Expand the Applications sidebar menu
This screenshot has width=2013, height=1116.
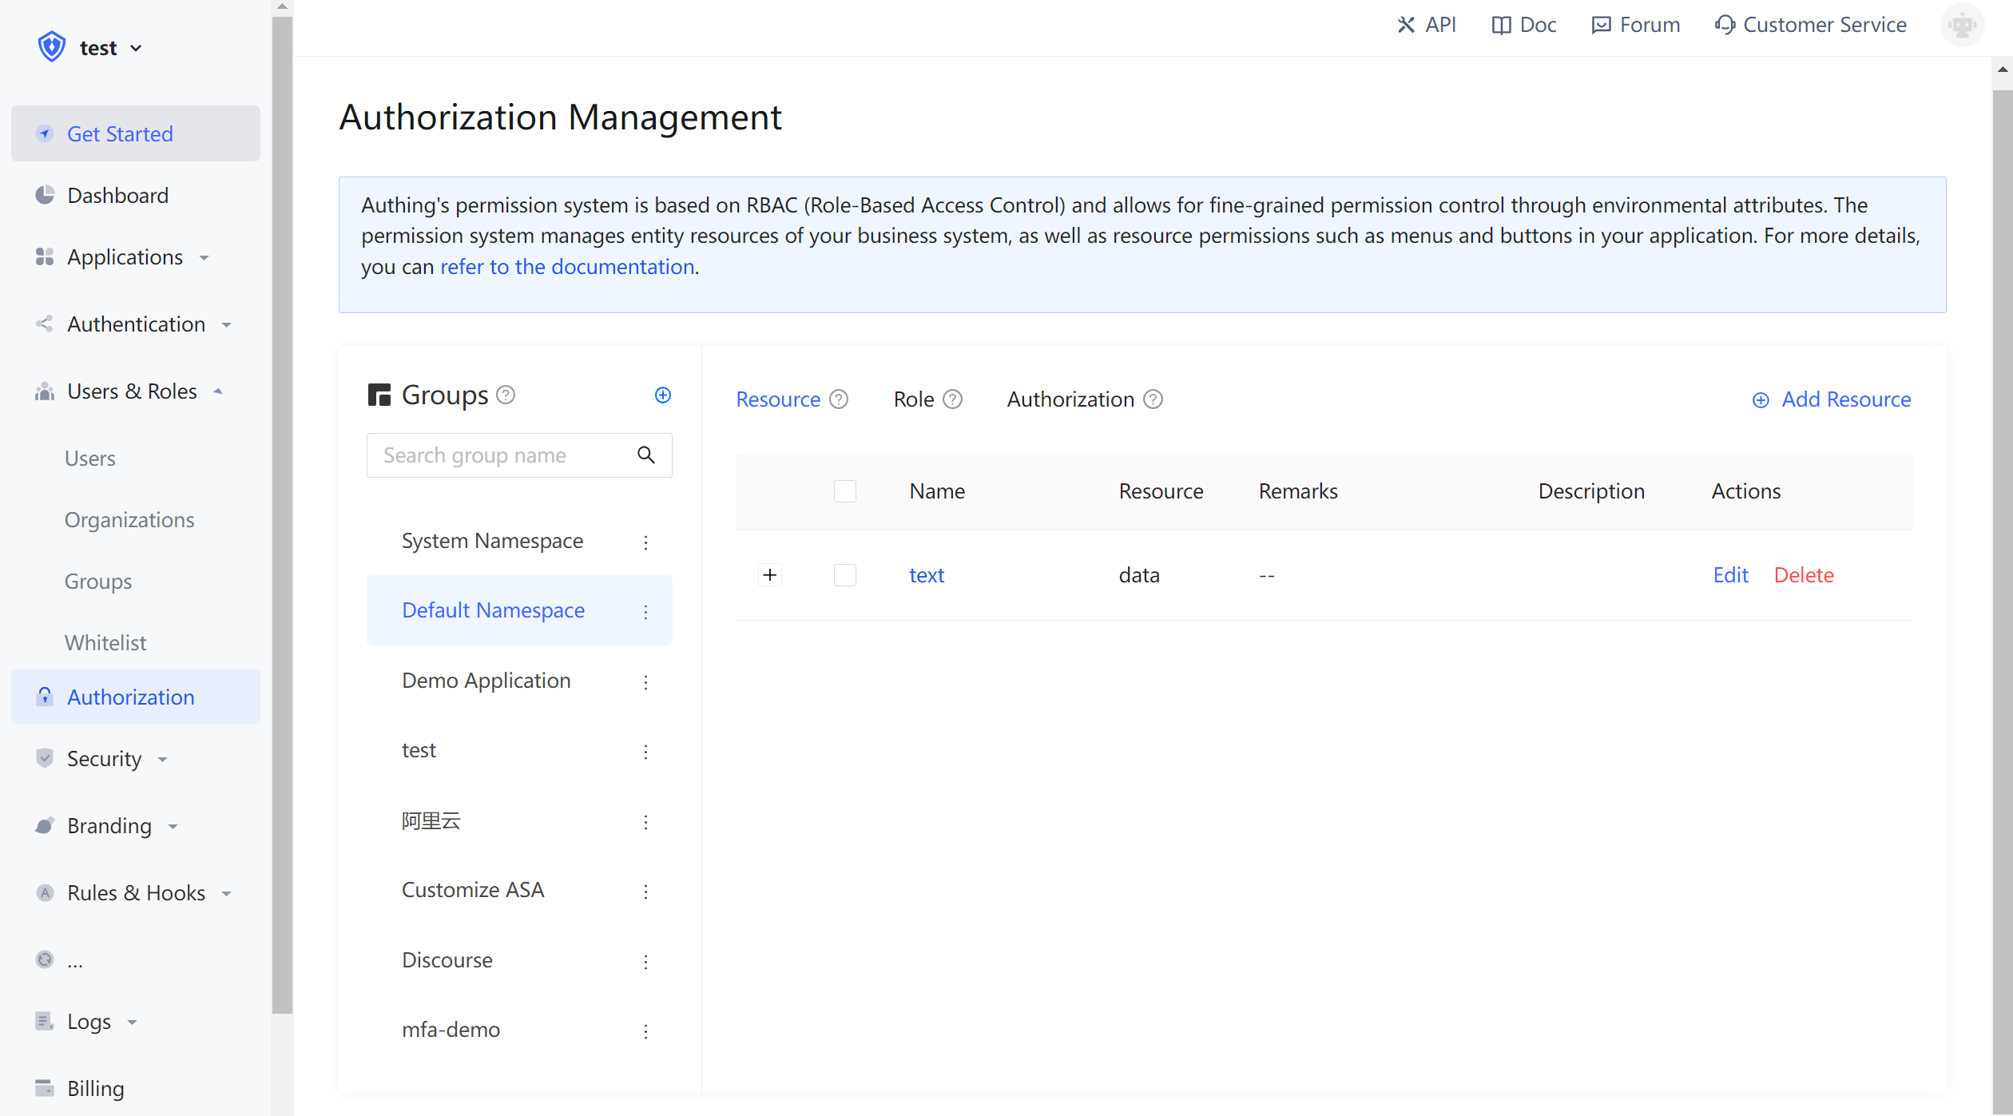coord(125,257)
